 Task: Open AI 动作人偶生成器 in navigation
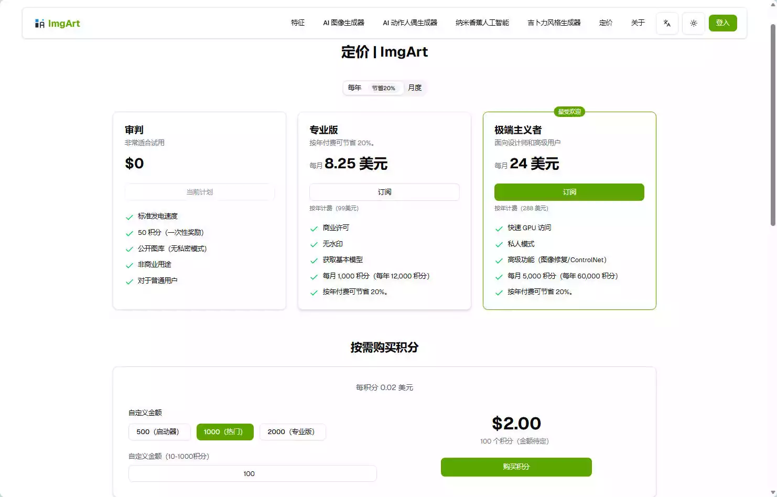pos(410,23)
